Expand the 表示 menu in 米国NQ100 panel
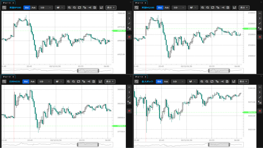 244,8
